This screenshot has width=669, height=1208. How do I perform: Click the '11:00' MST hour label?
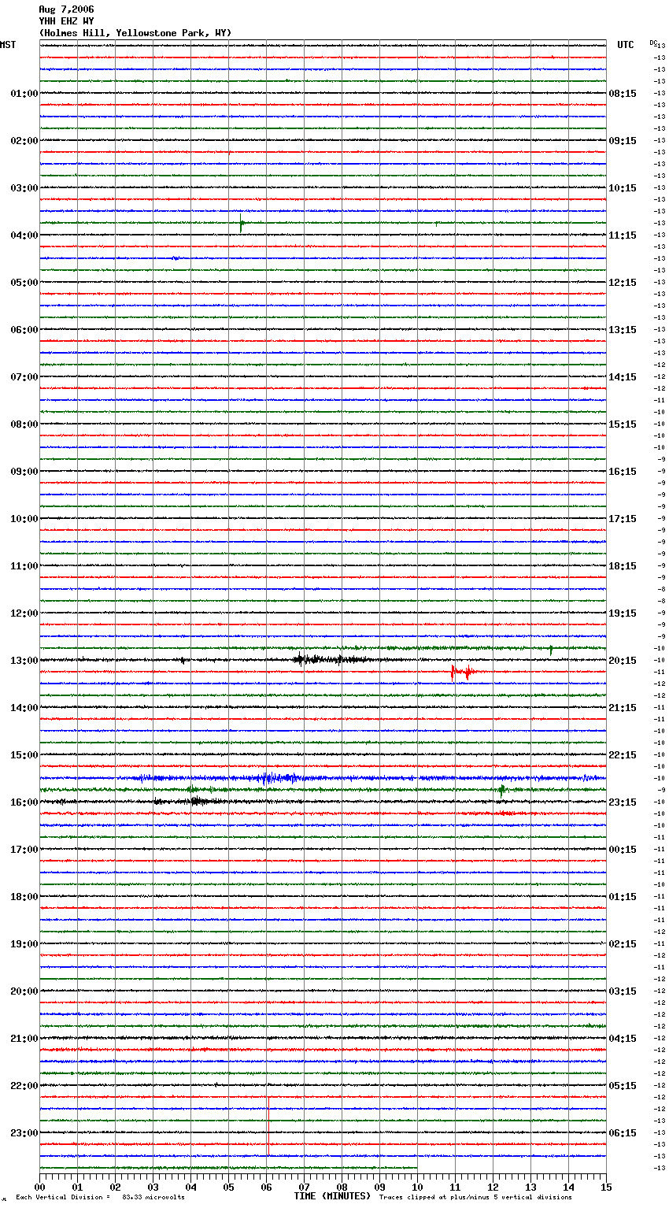(x=24, y=566)
